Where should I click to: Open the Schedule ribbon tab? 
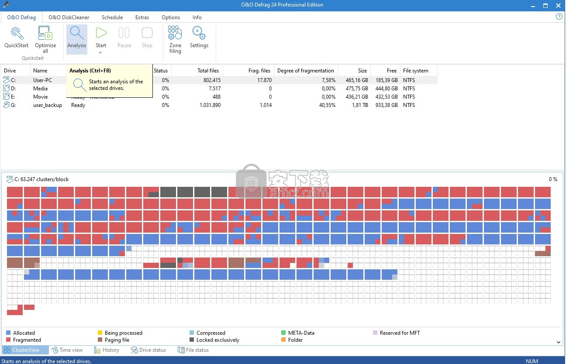pos(112,17)
